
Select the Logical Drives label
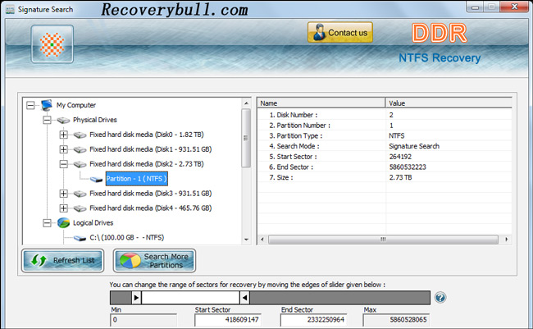pyautogui.click(x=93, y=223)
